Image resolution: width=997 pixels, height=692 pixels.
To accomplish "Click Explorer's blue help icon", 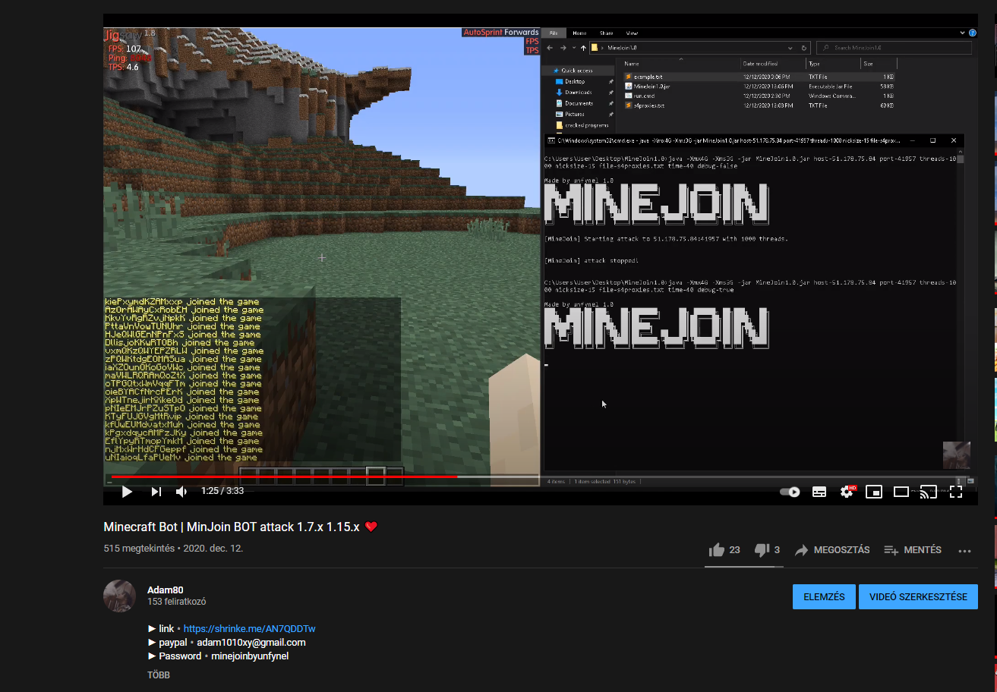I will (x=973, y=33).
